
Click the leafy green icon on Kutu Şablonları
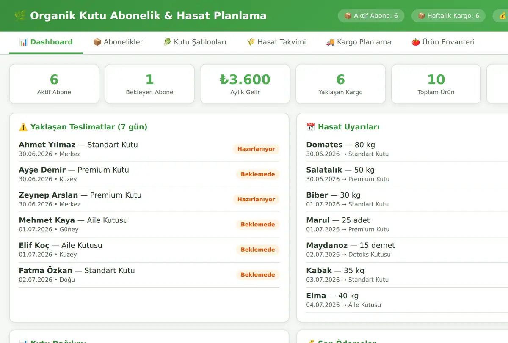pyautogui.click(x=167, y=42)
